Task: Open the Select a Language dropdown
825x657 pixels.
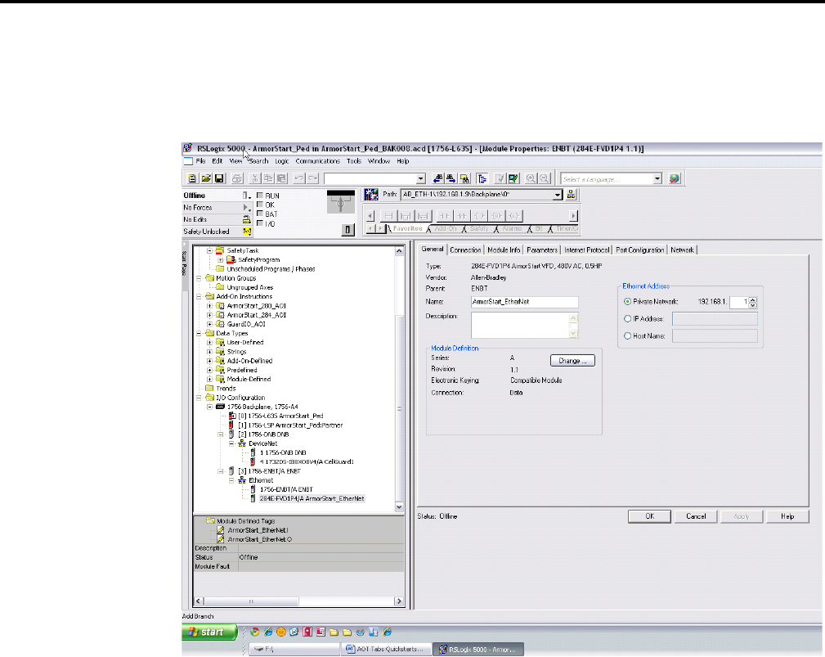Action: 657,179
